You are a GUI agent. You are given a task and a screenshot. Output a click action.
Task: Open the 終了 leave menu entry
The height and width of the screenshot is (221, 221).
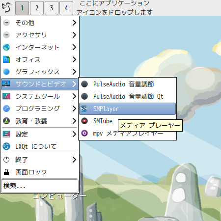point(40,160)
